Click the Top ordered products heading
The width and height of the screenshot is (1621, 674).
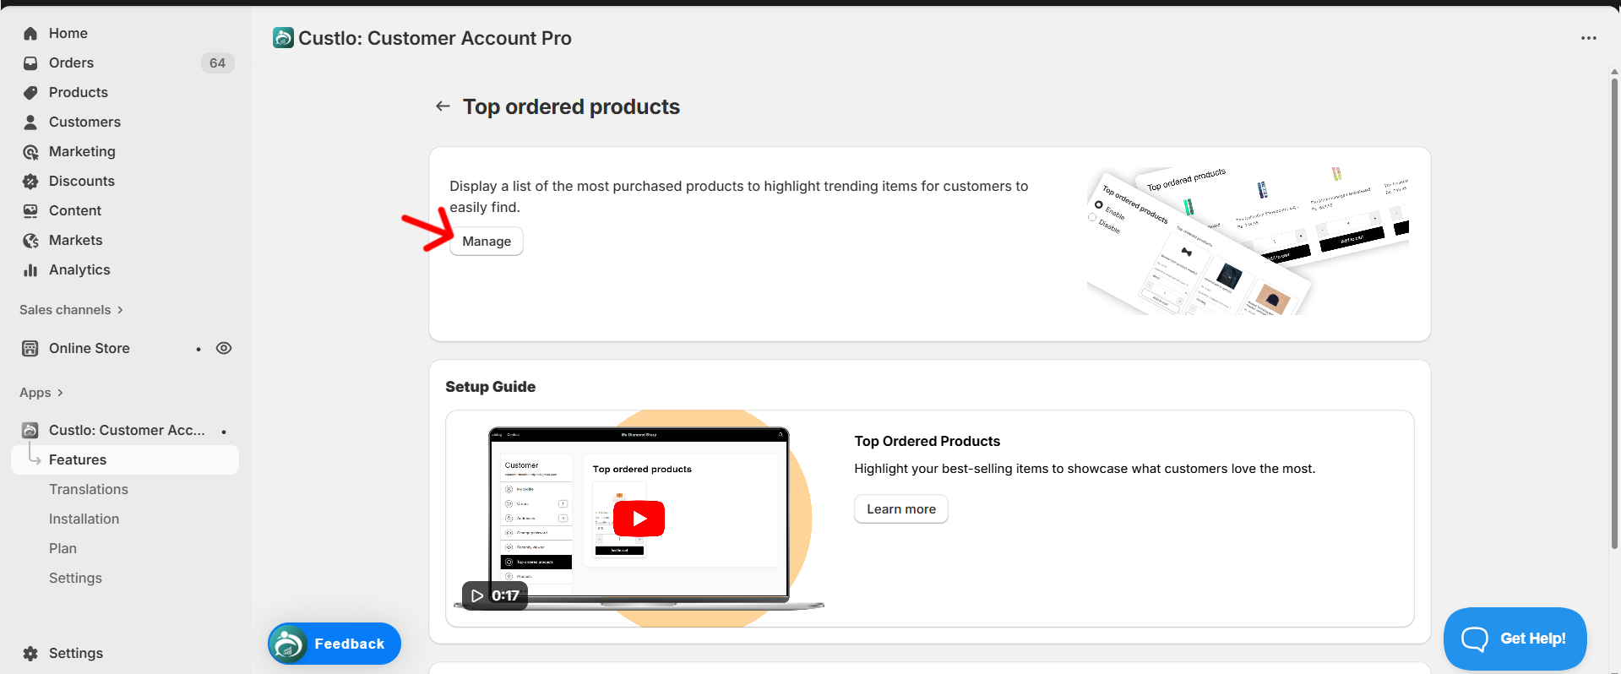pyautogui.click(x=571, y=106)
